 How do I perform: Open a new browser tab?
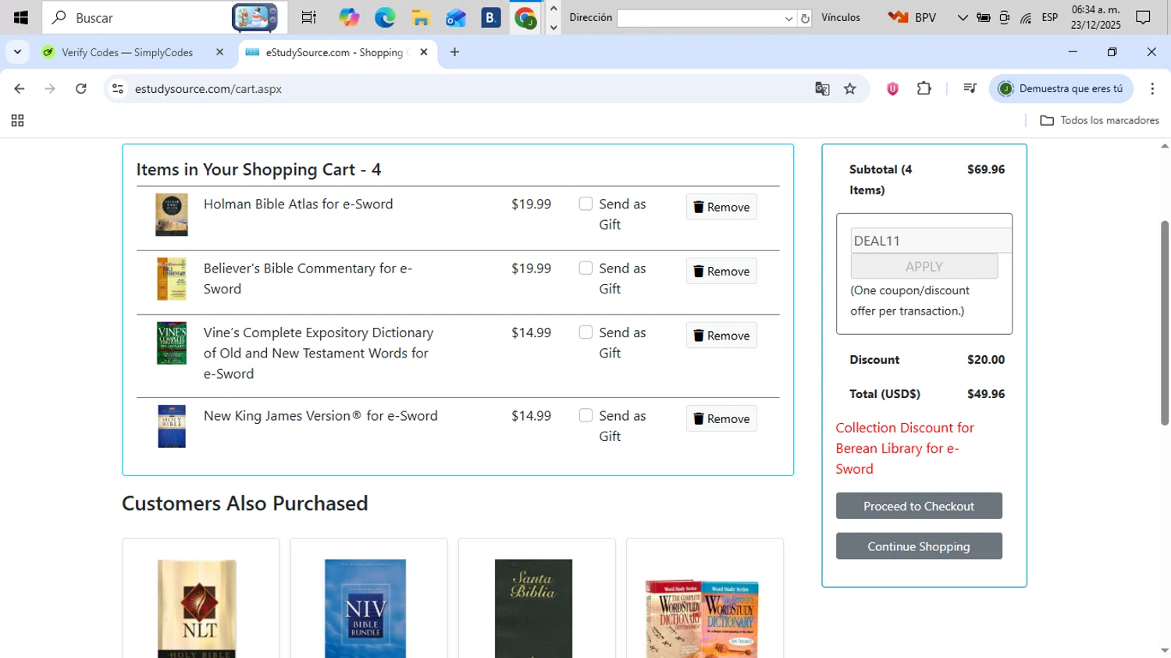click(455, 52)
